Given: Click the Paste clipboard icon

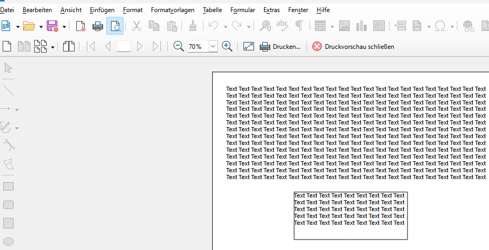Looking at the screenshot, I should tap(172, 26).
